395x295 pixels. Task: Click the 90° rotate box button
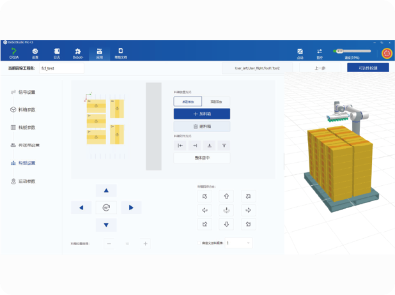coord(106,208)
